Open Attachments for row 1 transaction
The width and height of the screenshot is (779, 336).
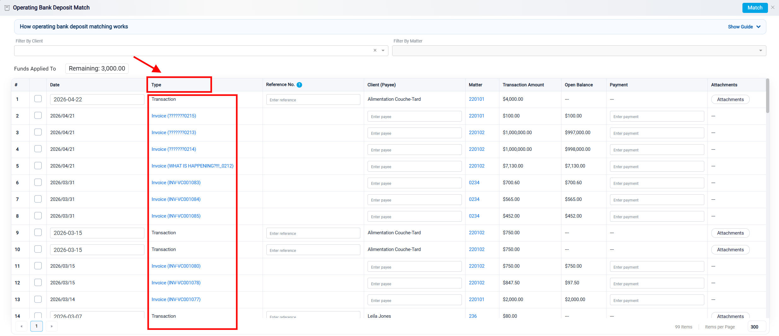(730, 100)
